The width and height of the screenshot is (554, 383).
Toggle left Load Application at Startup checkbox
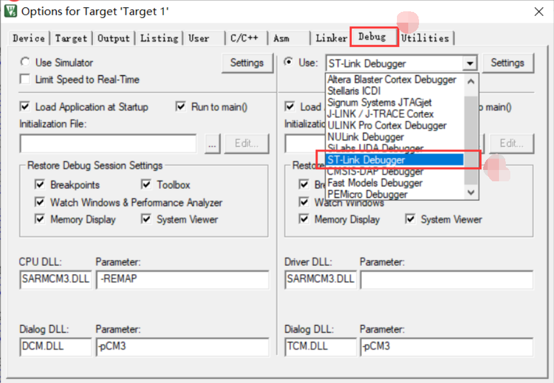click(x=25, y=107)
